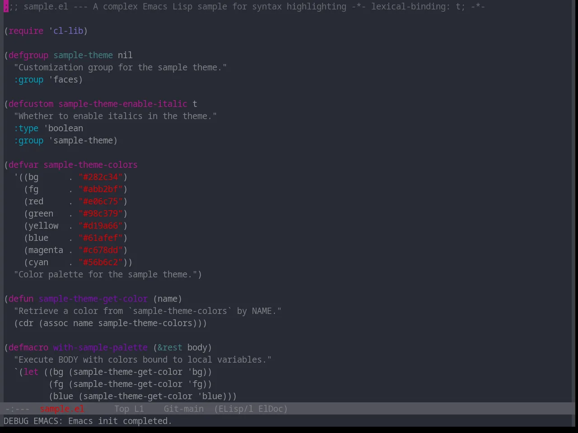Image resolution: width=578 pixels, height=433 pixels.
Task: Click the color string "#c678dd"
Action: (x=100, y=250)
